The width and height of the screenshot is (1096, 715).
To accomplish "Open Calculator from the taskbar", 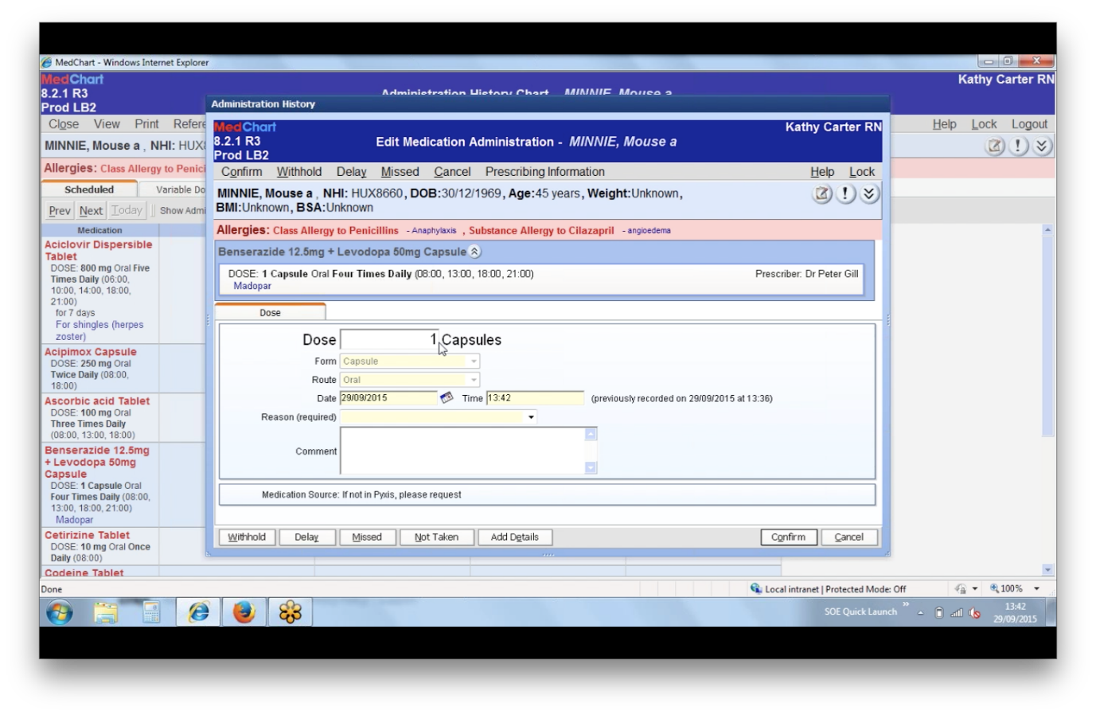I will pos(151,612).
